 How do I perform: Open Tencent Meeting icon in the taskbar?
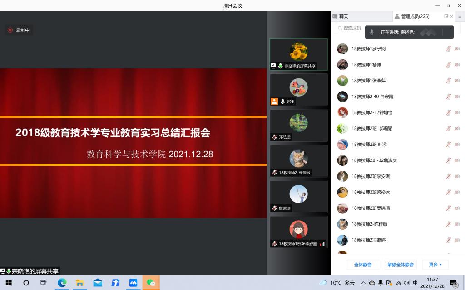coord(133,283)
